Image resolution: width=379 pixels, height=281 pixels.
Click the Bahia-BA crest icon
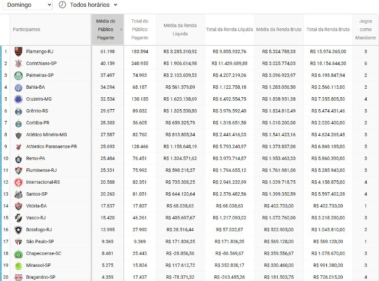[18, 87]
